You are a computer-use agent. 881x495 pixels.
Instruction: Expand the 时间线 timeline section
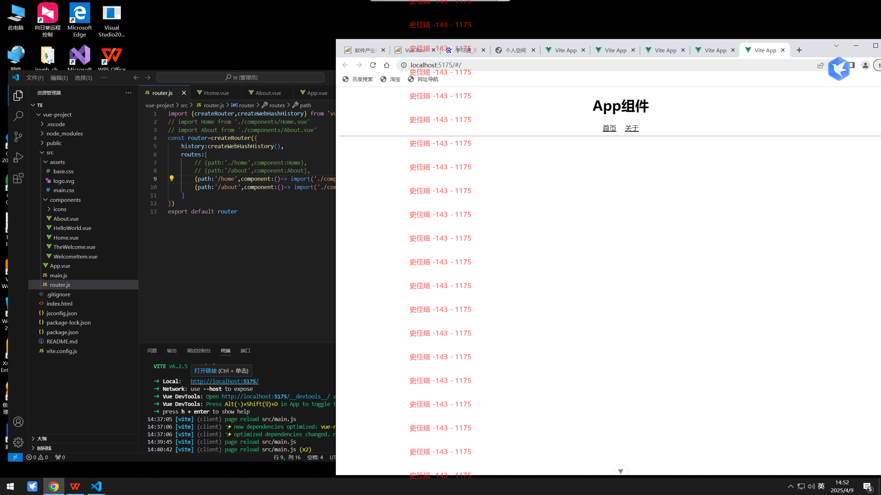pyautogui.click(x=44, y=448)
